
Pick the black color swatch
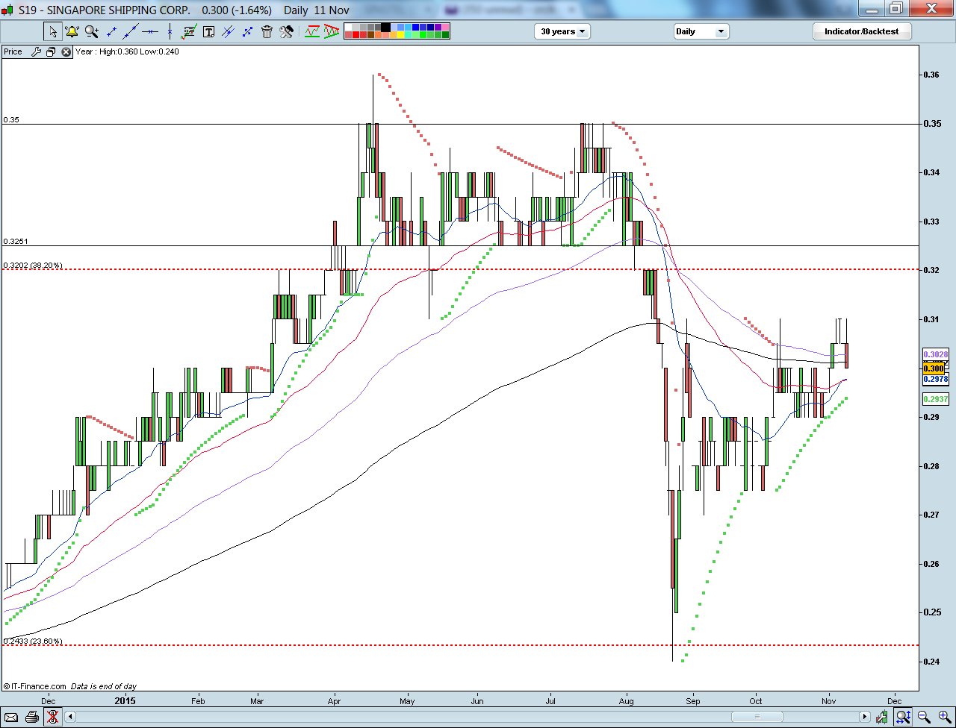click(x=385, y=28)
